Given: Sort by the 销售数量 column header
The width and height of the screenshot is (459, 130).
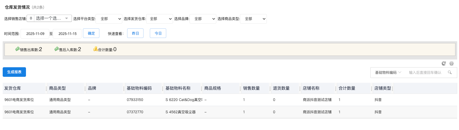Looking at the screenshot, I should [251, 88].
